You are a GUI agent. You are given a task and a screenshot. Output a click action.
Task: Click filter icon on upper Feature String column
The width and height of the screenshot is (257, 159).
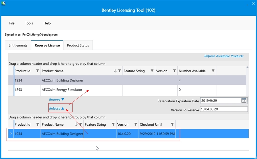coord(152,71)
